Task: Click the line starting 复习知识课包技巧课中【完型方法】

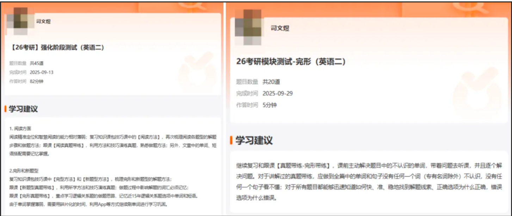Action: tap(91, 179)
